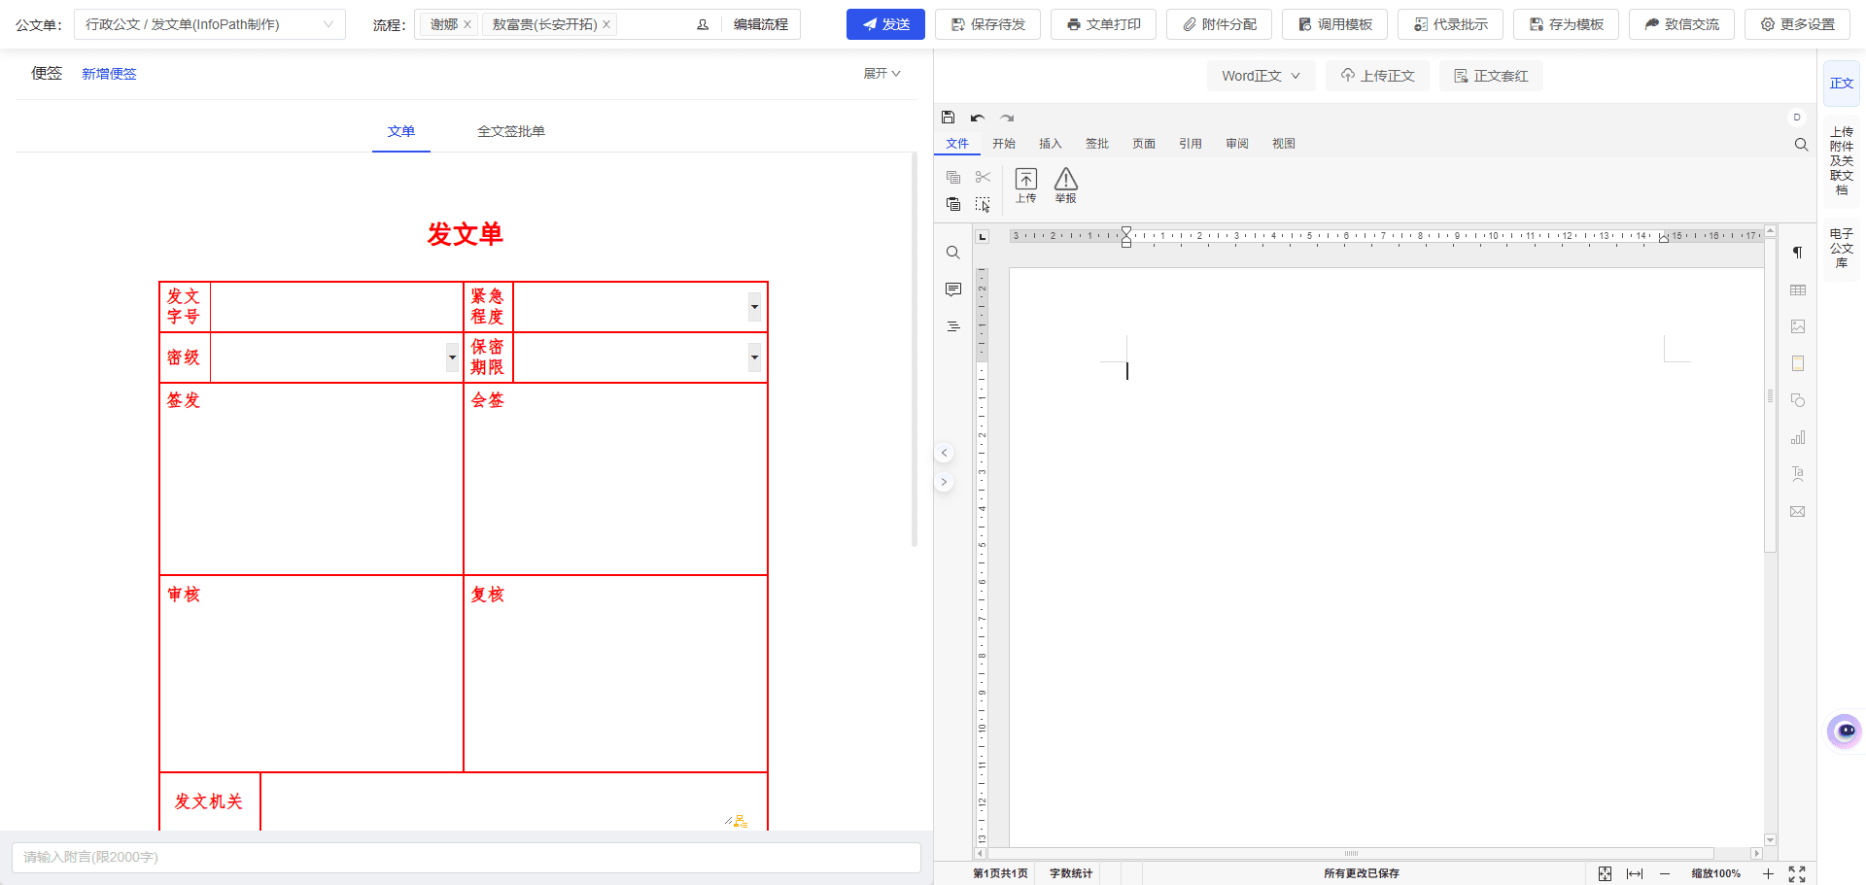Open the shapes tool in the right sidebar
The image size is (1866, 885).
pos(1798,400)
